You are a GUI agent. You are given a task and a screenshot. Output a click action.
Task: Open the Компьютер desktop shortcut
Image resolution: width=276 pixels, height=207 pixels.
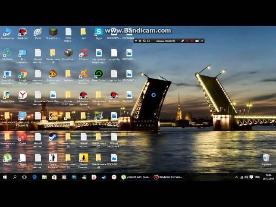(7, 34)
